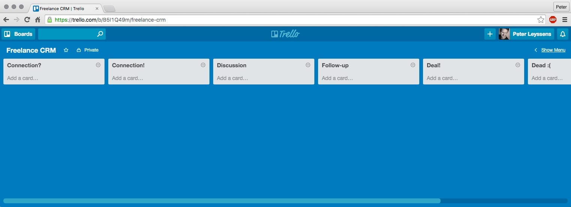Viewport: 571px width, 207px height.
Task: Click the Deal! list title
Action: tap(433, 65)
